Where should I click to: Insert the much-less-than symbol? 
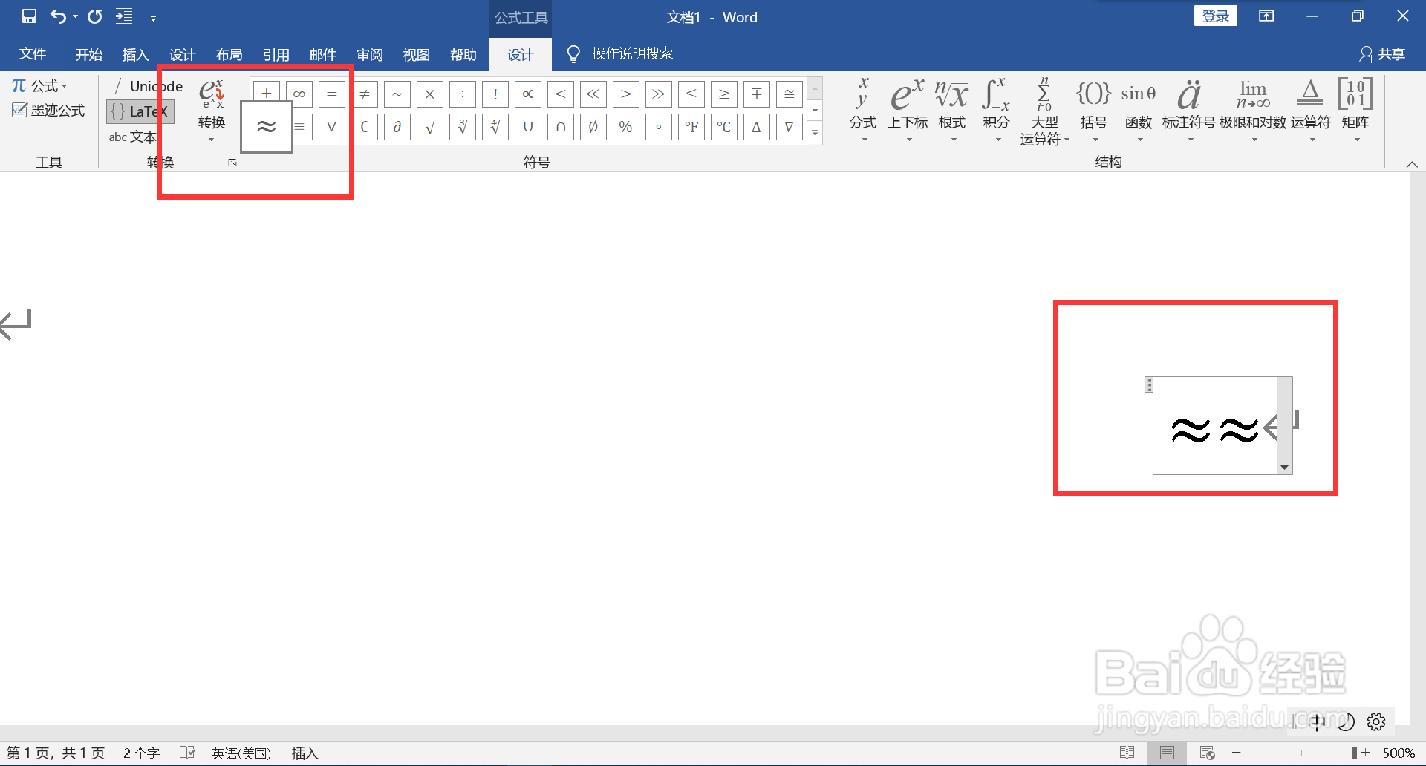[x=593, y=94]
